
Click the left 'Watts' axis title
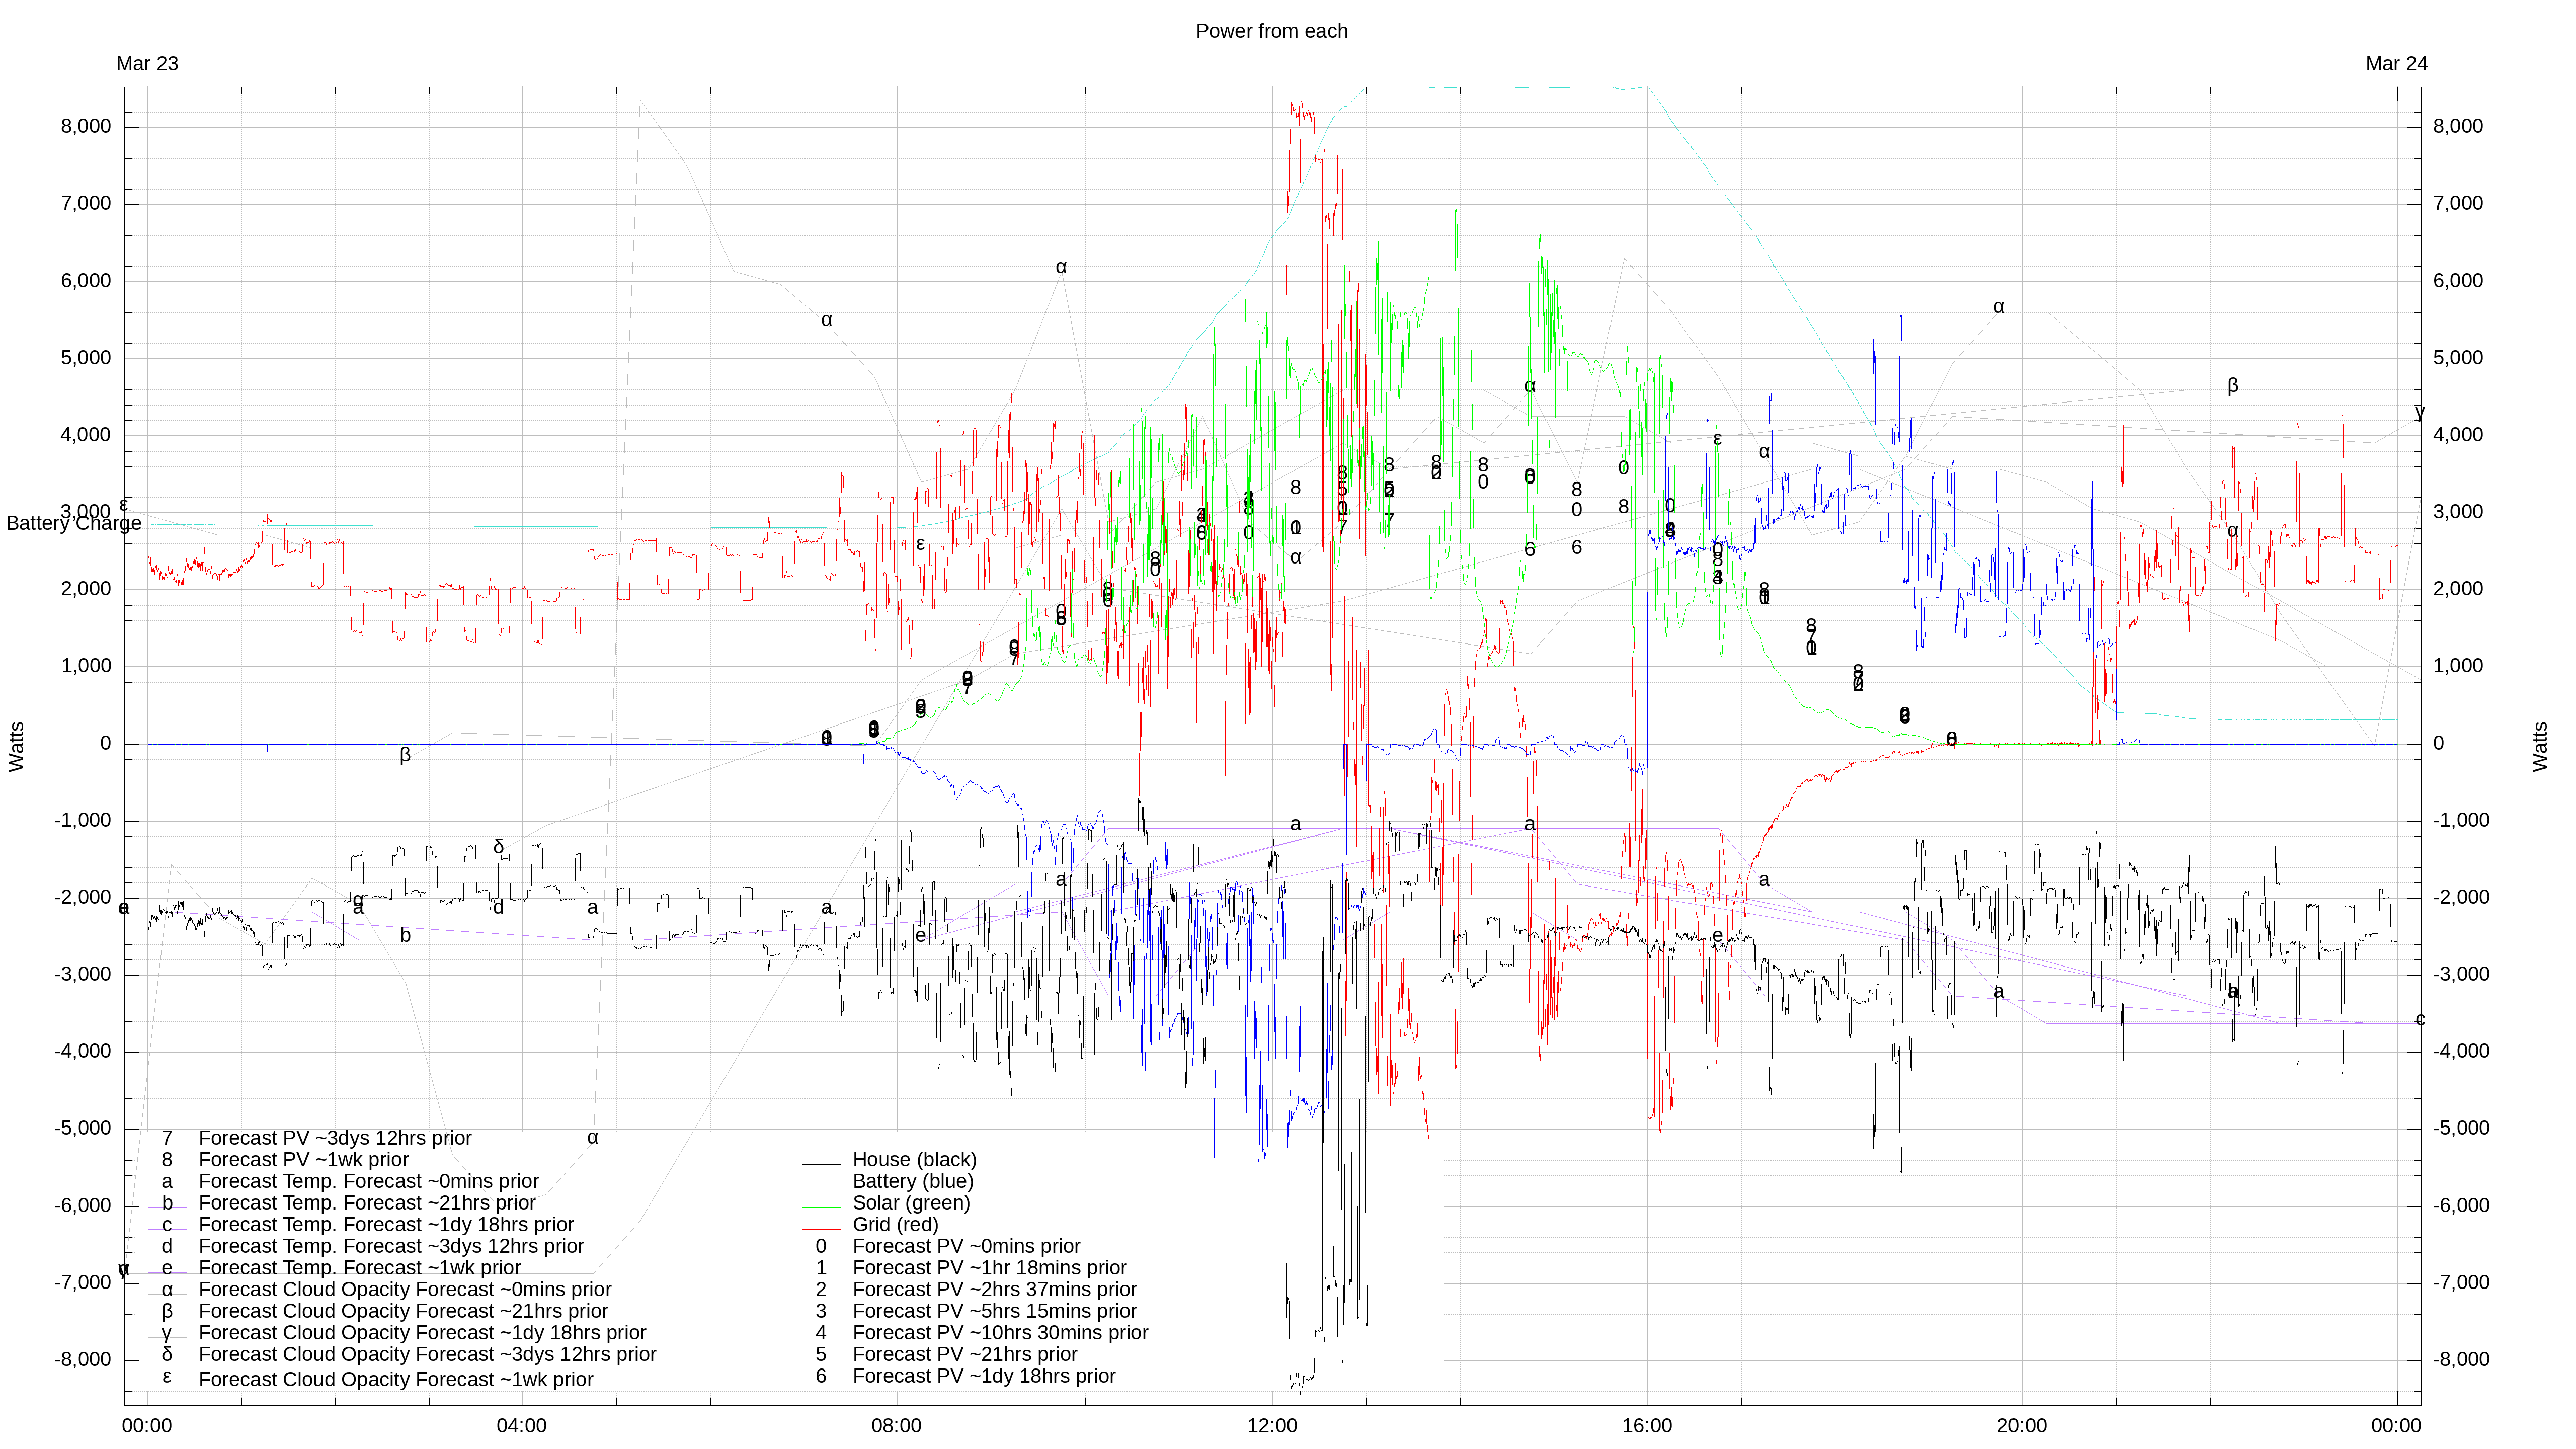pyautogui.click(x=17, y=746)
